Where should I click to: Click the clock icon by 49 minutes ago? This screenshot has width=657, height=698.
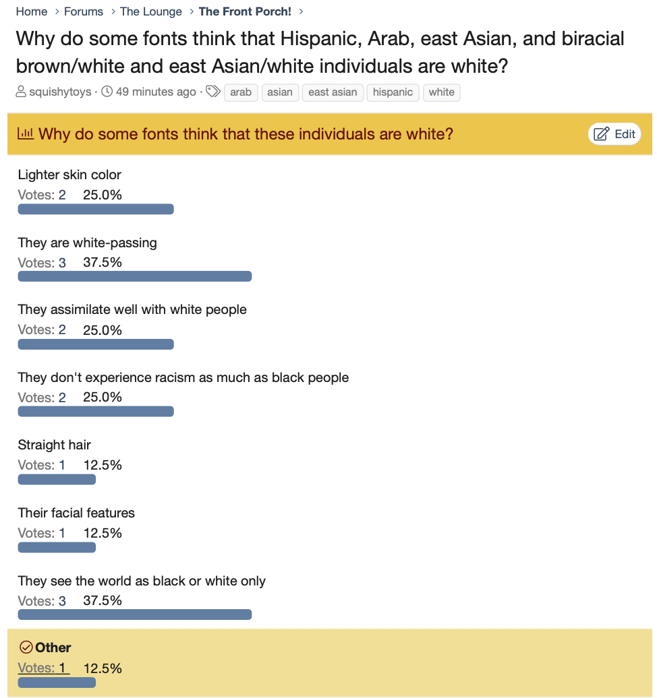point(107,92)
